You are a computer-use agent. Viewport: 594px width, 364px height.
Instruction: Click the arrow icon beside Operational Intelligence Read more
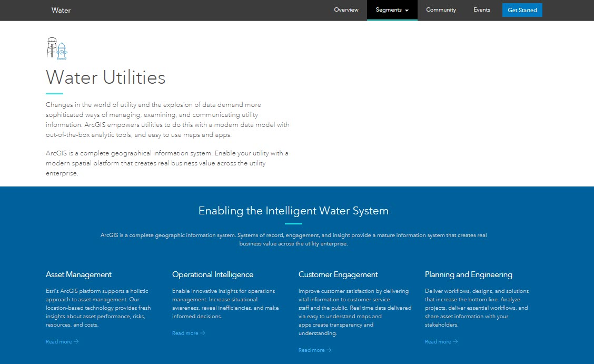(203, 333)
